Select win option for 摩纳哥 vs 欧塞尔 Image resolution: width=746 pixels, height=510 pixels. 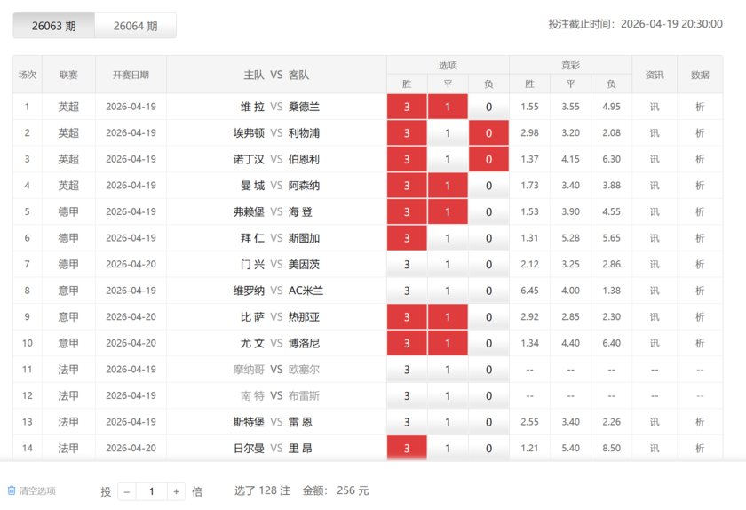[407, 370]
